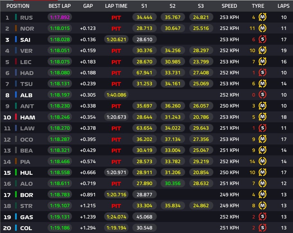Viewport: 293px width, 233px height.
Task: Click the soft tyre icon for LAW
Action: [262, 128]
